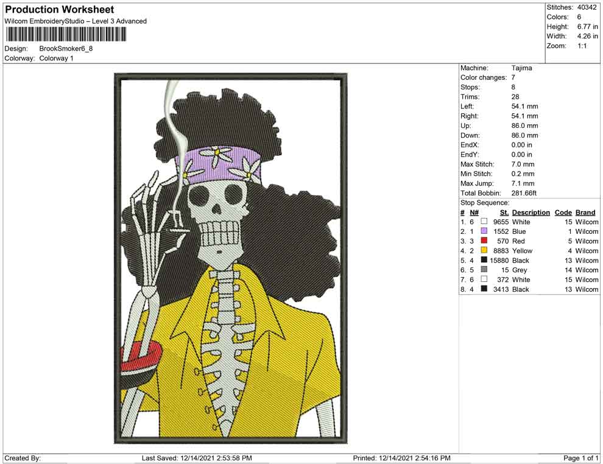The height and width of the screenshot is (464, 603).
Task: Click the 'Created By:' footer label
Action: pos(23,458)
